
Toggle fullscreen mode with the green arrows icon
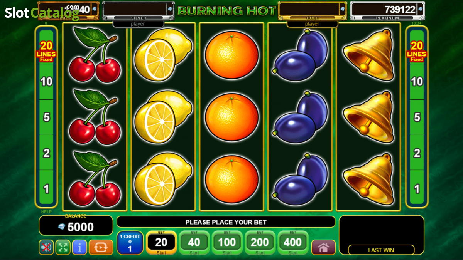[63, 247]
